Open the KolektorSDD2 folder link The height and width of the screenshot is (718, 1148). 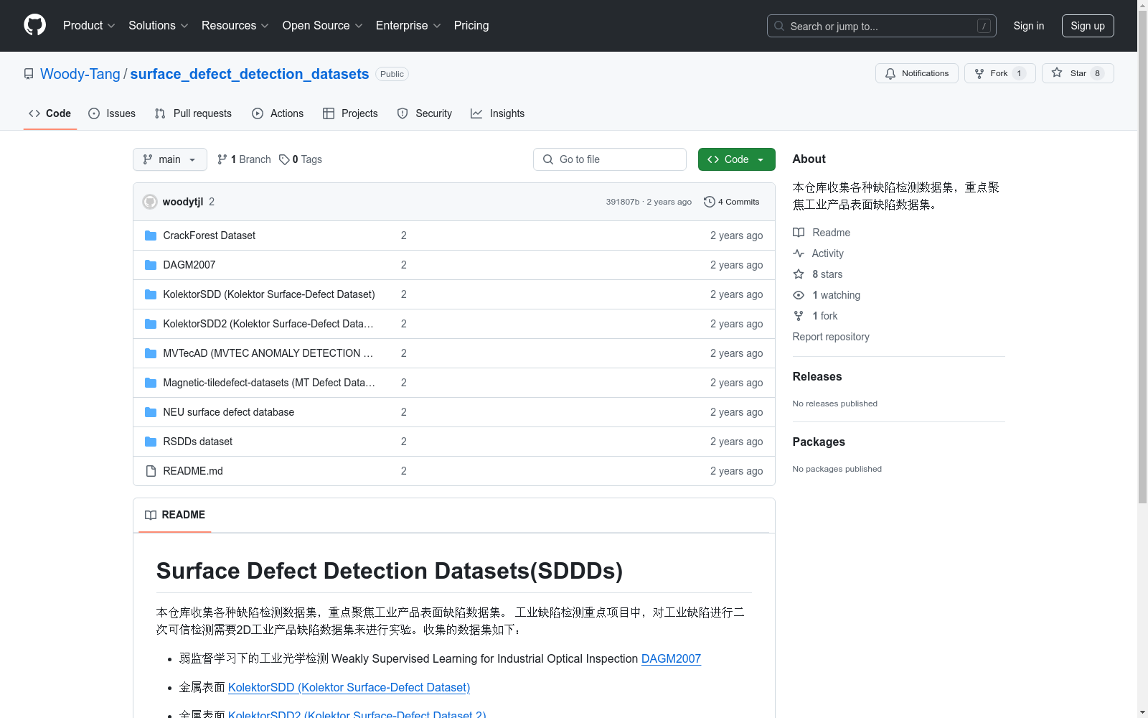(x=268, y=324)
